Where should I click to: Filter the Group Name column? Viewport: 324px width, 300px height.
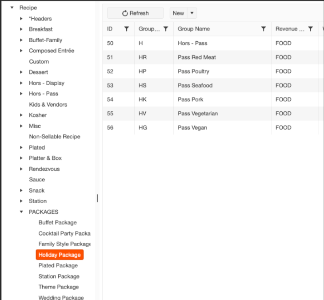(x=264, y=29)
